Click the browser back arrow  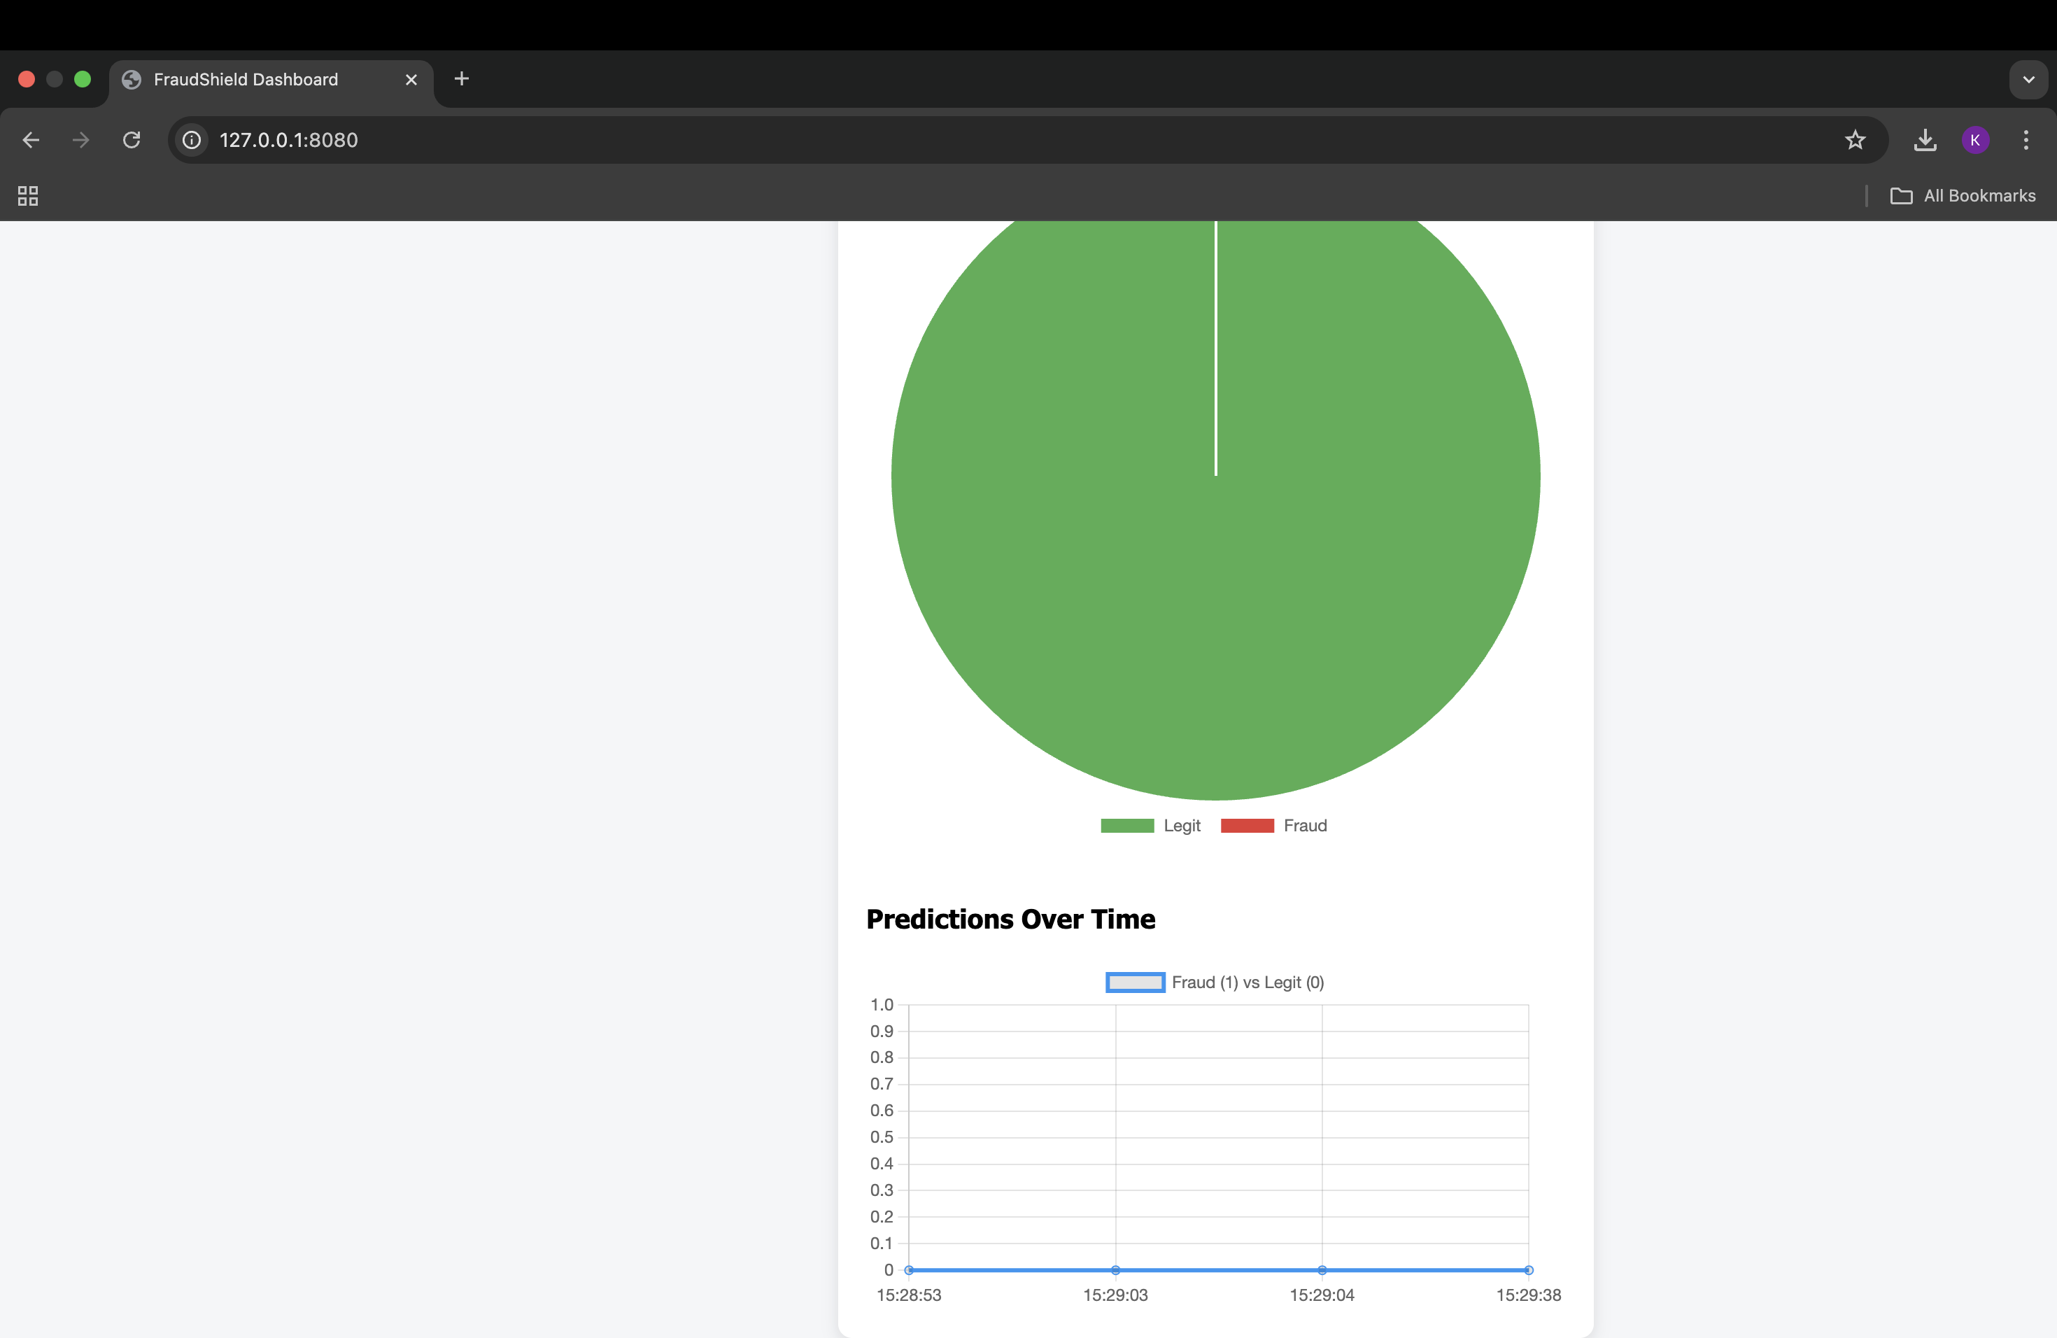[x=31, y=140]
